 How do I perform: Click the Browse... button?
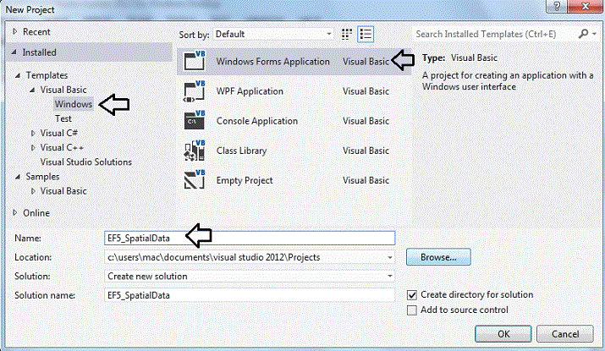pyautogui.click(x=438, y=257)
